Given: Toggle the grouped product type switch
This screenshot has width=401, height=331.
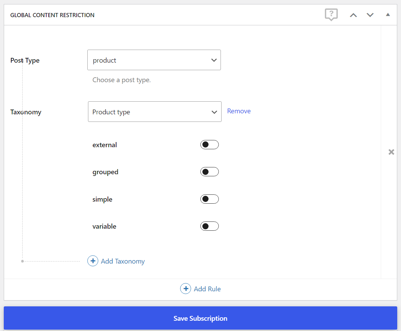Looking at the screenshot, I should 210,172.
